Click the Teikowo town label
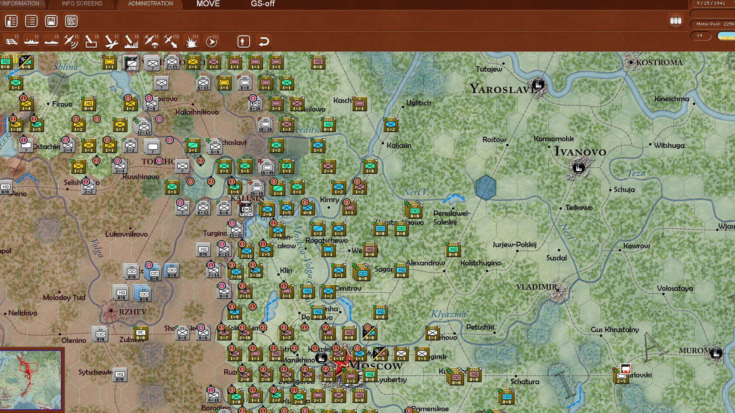The height and width of the screenshot is (413, 735). pos(579,208)
